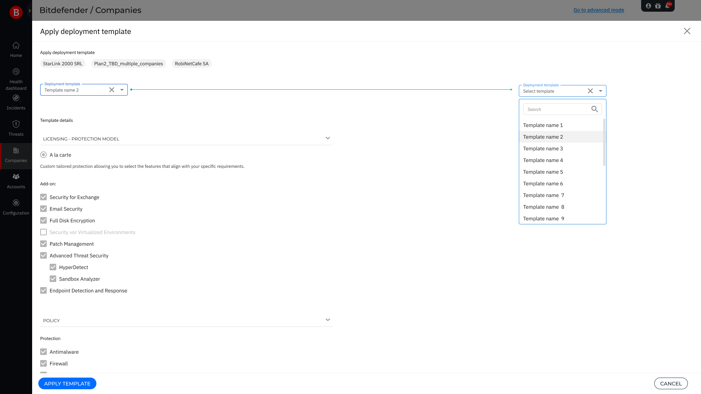Choose Template name 2 from list

point(561,137)
